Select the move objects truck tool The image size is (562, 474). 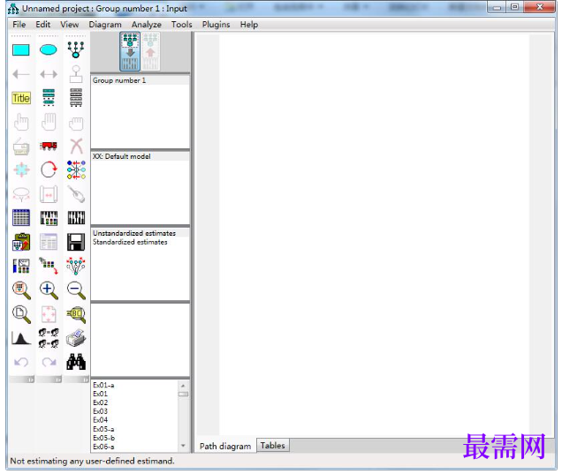pos(49,146)
